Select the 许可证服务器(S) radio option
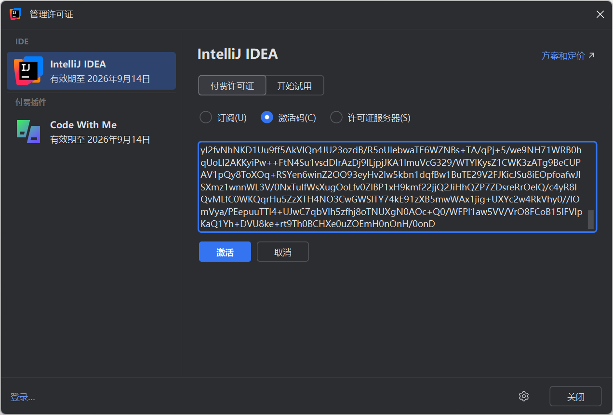The image size is (613, 415). click(x=371, y=118)
